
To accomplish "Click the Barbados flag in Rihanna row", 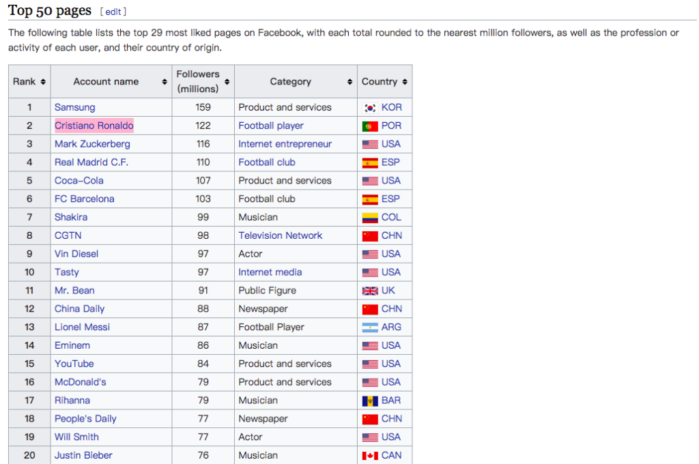I will (370, 401).
